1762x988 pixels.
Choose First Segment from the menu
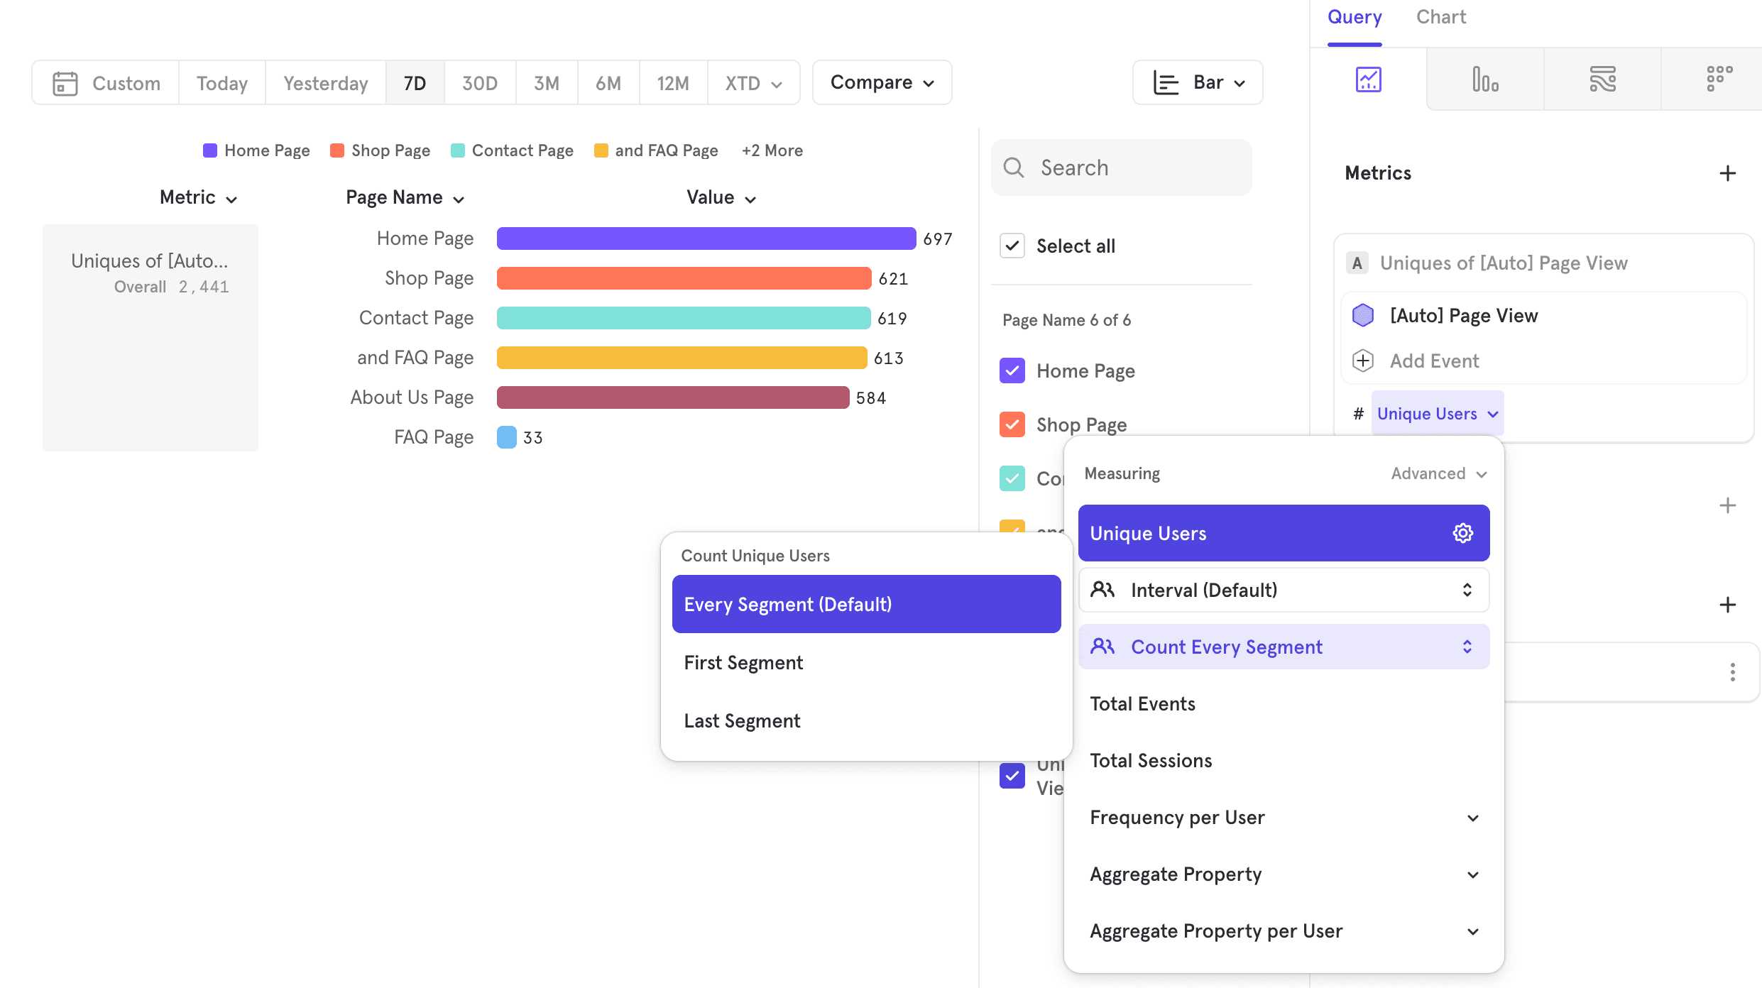tap(743, 662)
